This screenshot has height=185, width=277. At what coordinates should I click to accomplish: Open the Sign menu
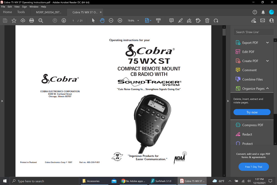pyautogui.click(x=24, y=7)
